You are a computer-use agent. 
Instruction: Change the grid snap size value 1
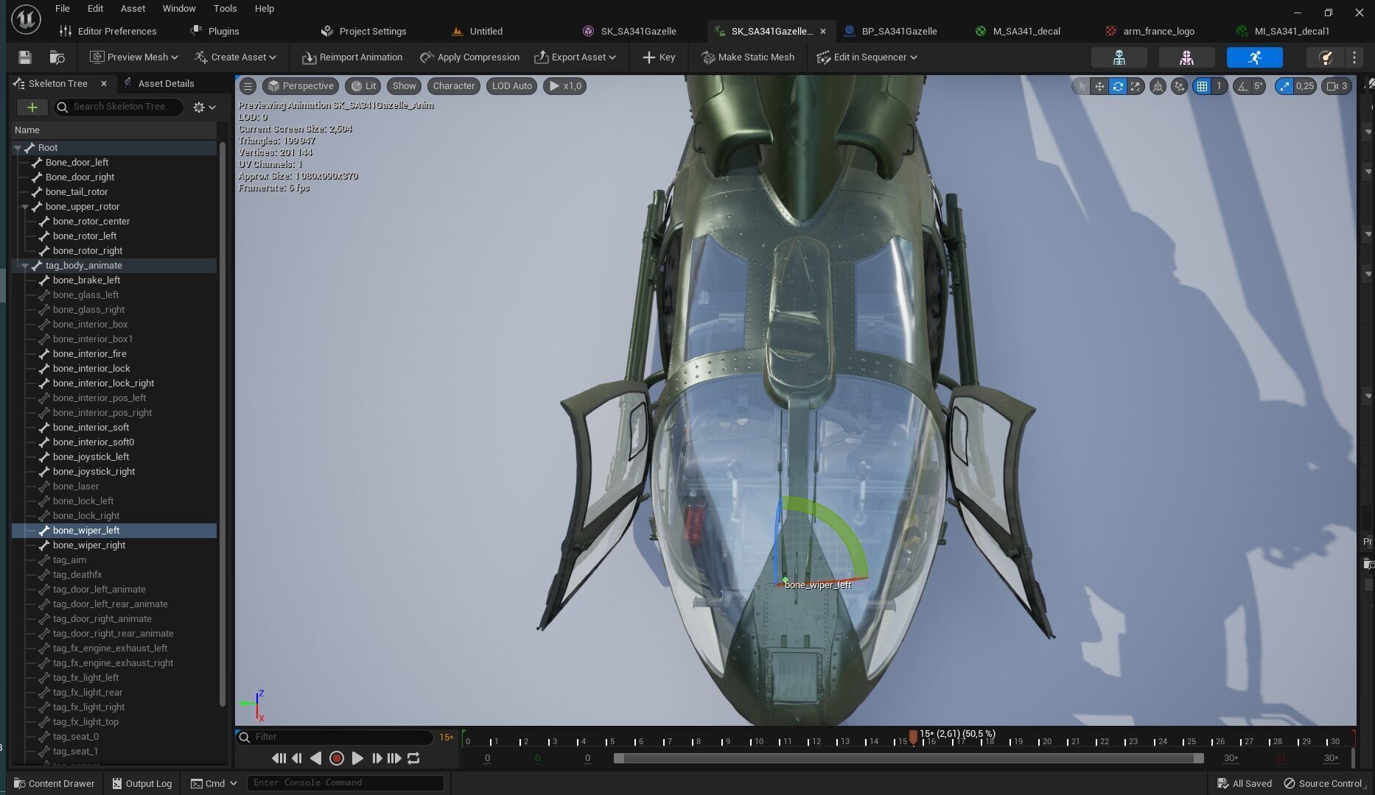pyautogui.click(x=1219, y=86)
